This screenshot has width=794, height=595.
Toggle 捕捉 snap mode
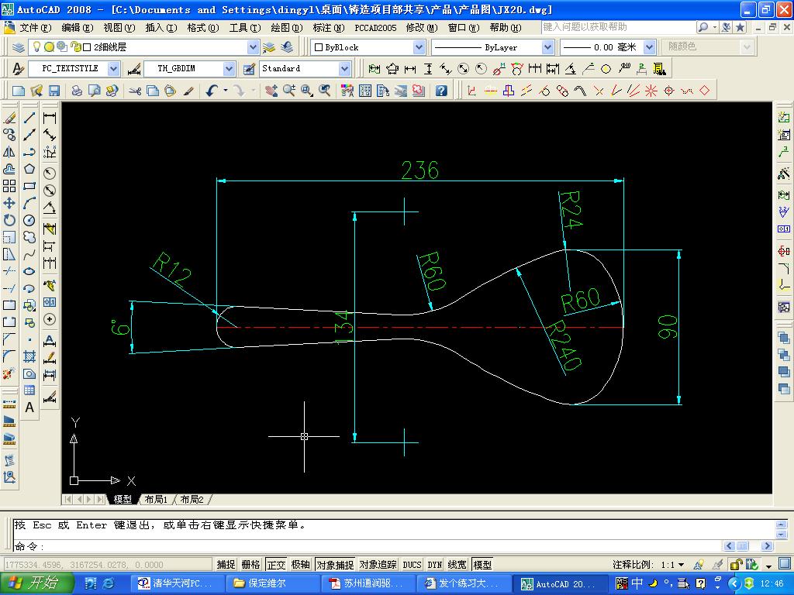pyautogui.click(x=226, y=564)
